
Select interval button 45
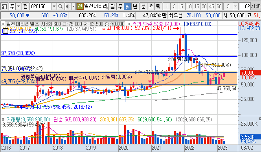212,7
